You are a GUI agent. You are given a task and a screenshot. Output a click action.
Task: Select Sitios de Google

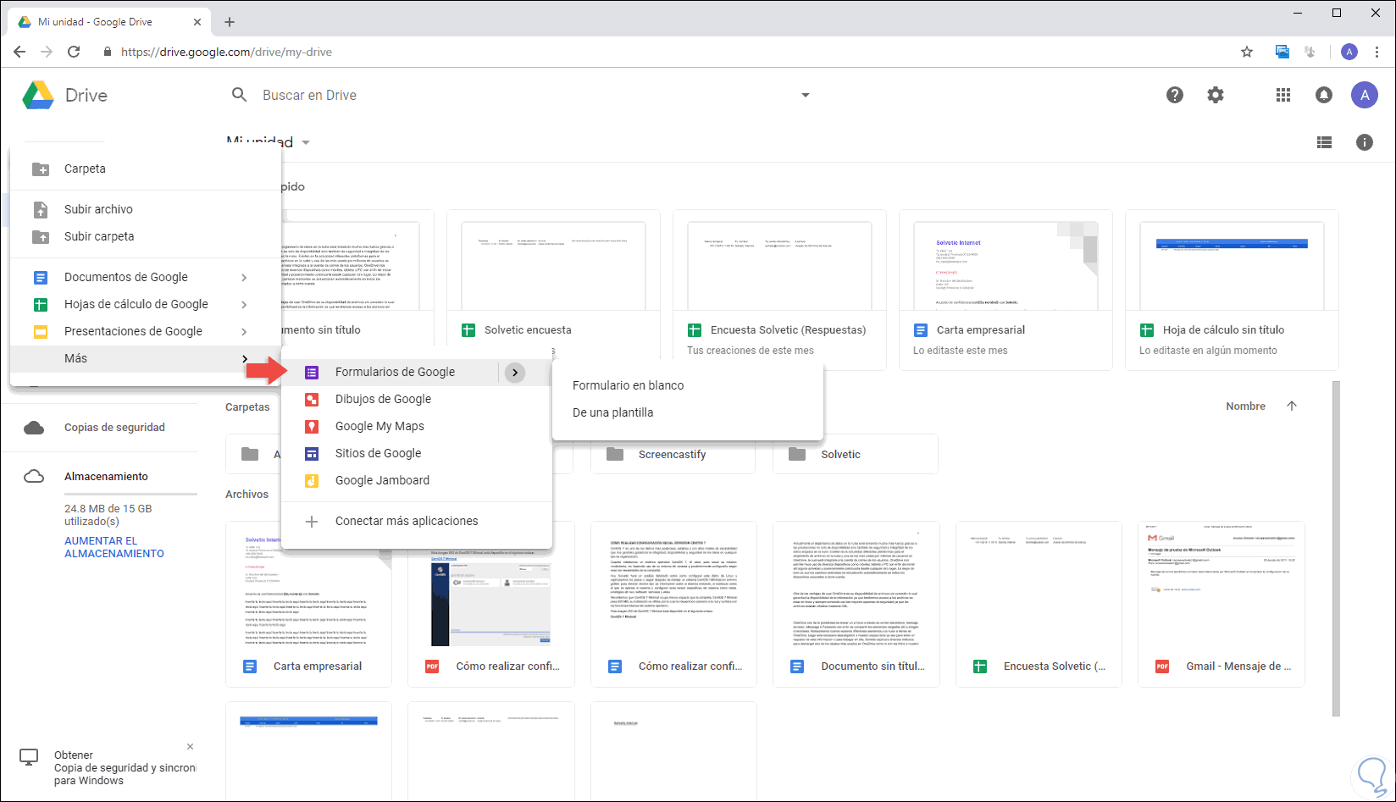[x=417, y=453]
